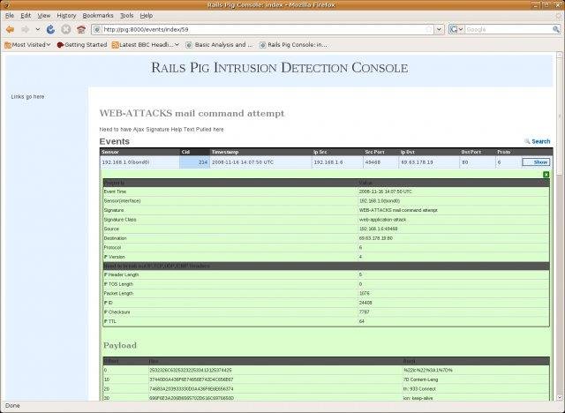The height and width of the screenshot is (413, 565).
Task: Click the magnifier icon in the Google search box
Action: point(556,29)
